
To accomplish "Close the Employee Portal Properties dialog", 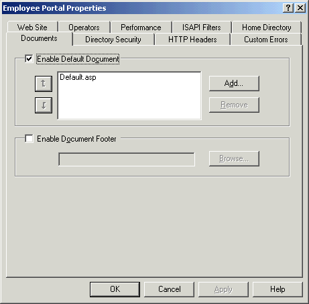I will pos(300,8).
